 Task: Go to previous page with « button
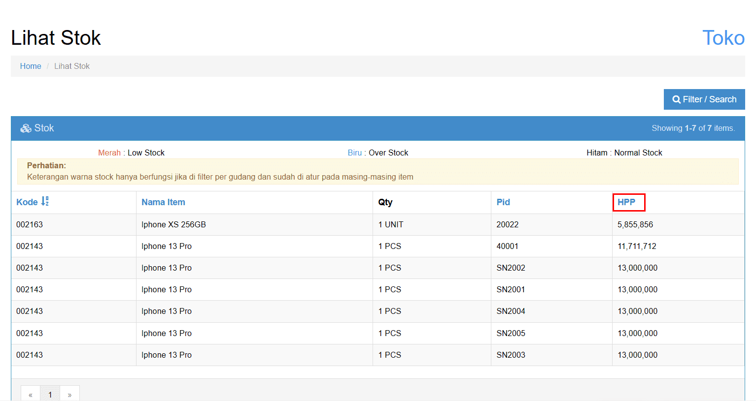pyautogui.click(x=31, y=395)
